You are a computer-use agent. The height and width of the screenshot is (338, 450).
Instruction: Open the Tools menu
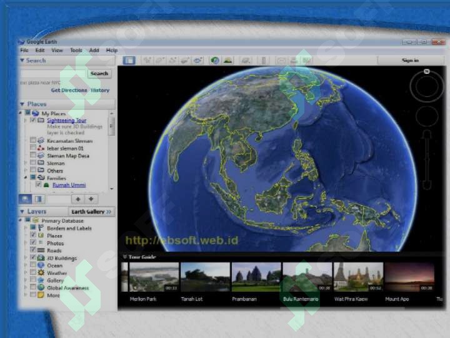point(76,50)
